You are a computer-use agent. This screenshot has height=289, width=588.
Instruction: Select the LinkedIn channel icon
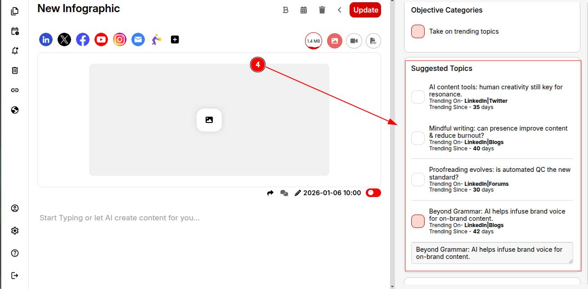click(x=46, y=39)
